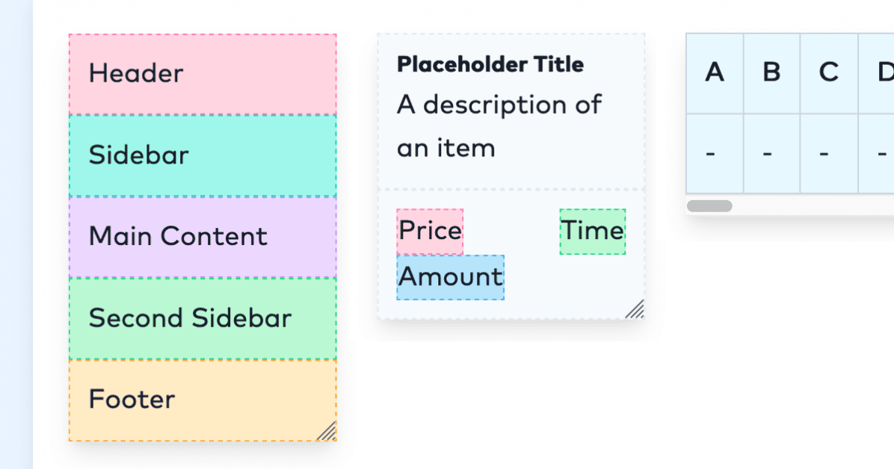
Task: Select the pink Price tag
Action: point(430,232)
